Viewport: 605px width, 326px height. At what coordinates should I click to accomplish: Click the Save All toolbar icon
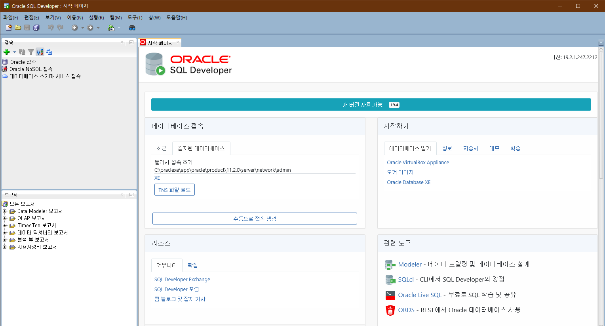(x=36, y=27)
